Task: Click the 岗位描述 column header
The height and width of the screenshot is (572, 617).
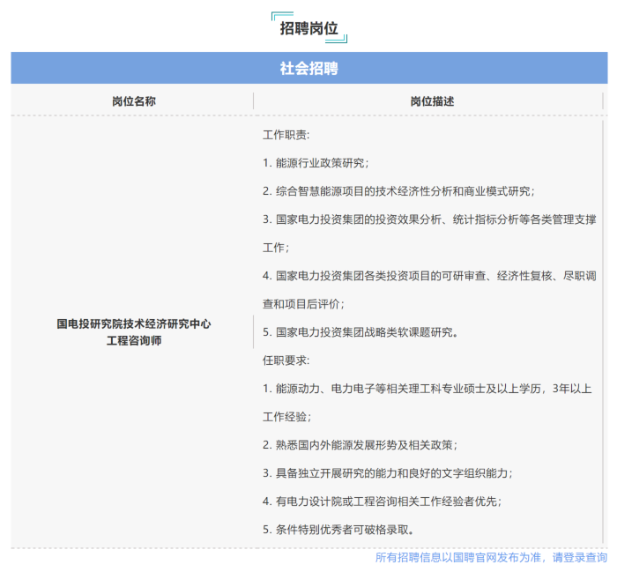Action: 432,101
